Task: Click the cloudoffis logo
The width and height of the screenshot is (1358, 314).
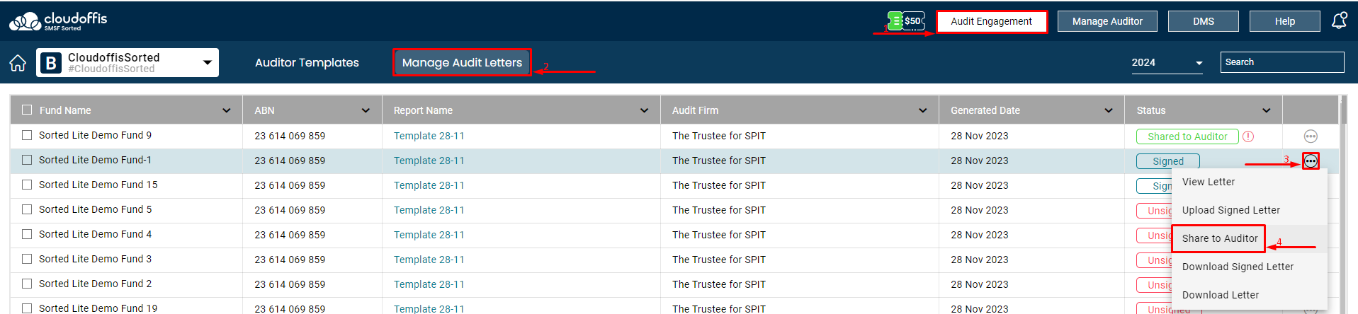Action: point(58,21)
